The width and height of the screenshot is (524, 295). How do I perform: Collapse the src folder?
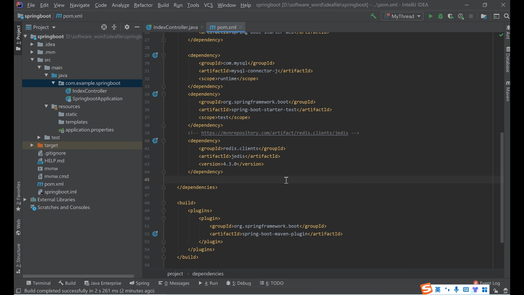pos(32,60)
